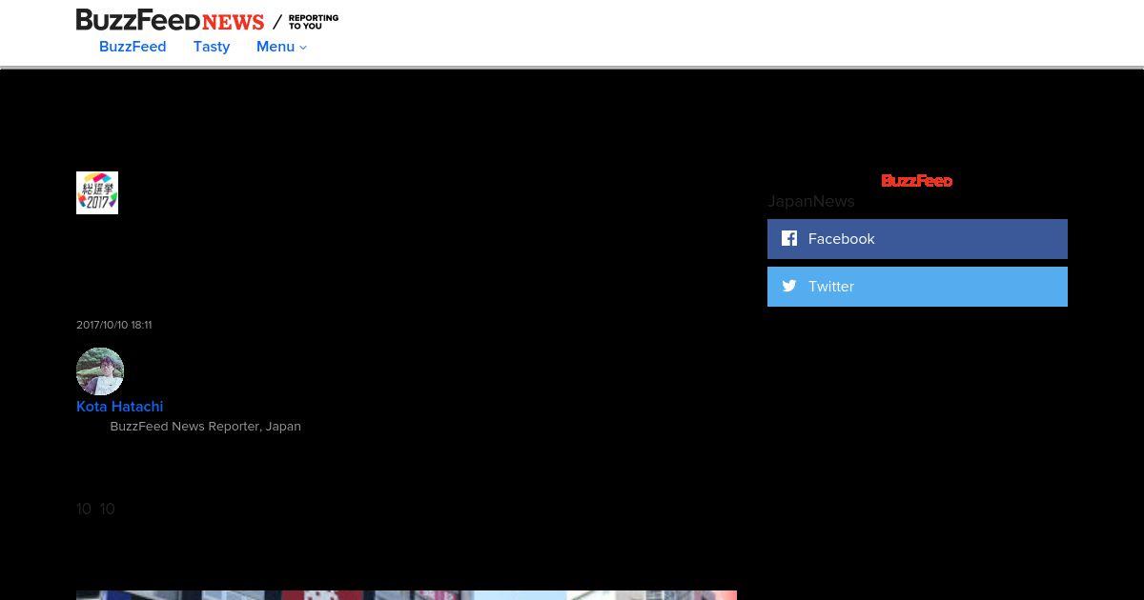Click the 総選挙 2017 election badge
1144x600 pixels.
(97, 192)
